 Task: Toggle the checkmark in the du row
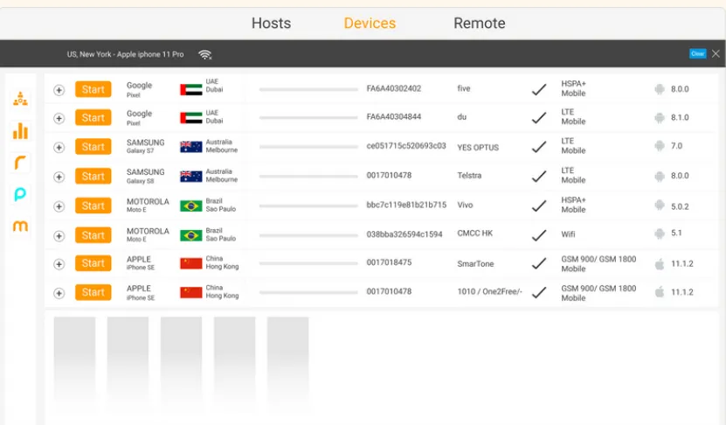pyautogui.click(x=539, y=118)
